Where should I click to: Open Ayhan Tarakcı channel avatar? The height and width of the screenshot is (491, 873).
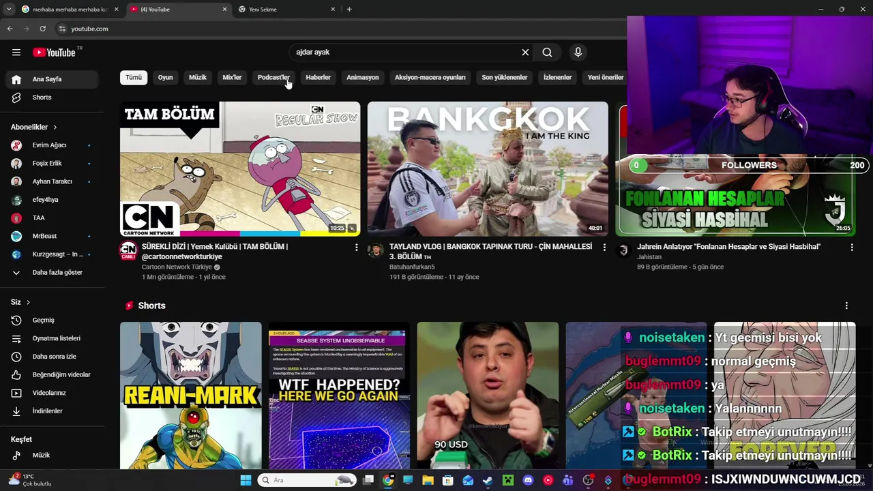coord(16,181)
